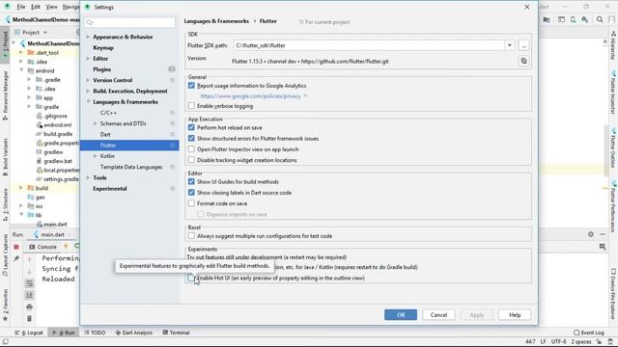Expand the Editor settings section
The height and width of the screenshot is (347, 618).
[88, 59]
